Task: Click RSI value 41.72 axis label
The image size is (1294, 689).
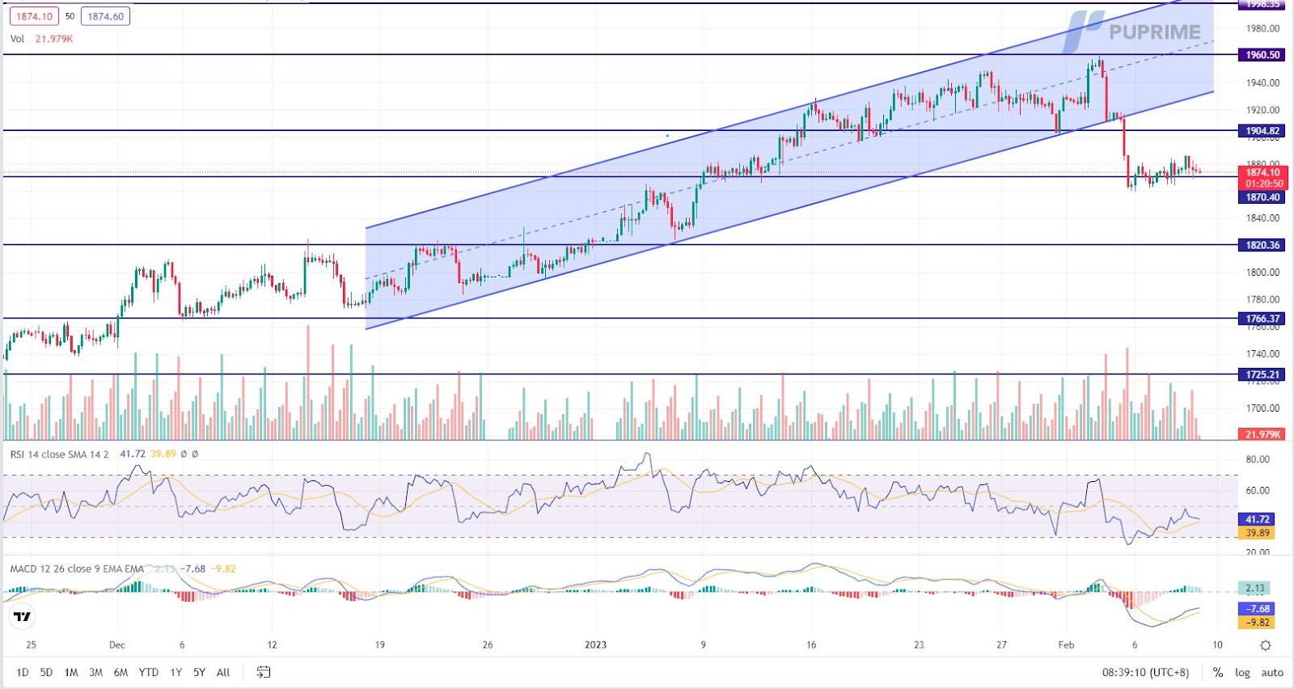Action: [x=1257, y=519]
